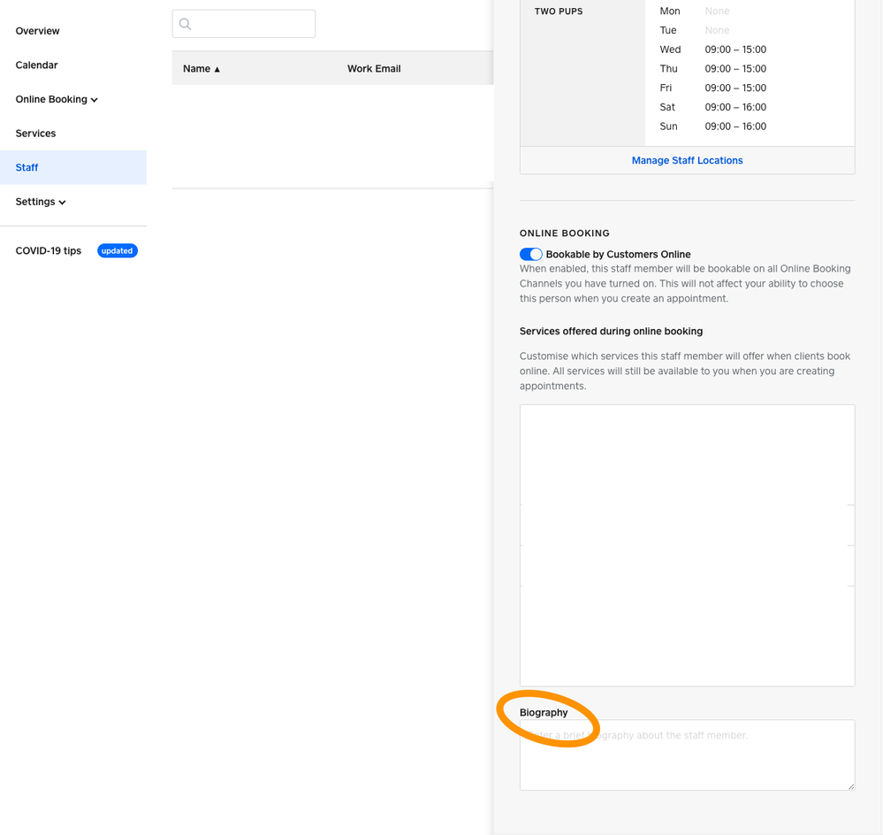Viewport: 883px width, 835px height.
Task: Click the Wed 09:00 – 15:00 hours
Action: pyautogui.click(x=735, y=50)
